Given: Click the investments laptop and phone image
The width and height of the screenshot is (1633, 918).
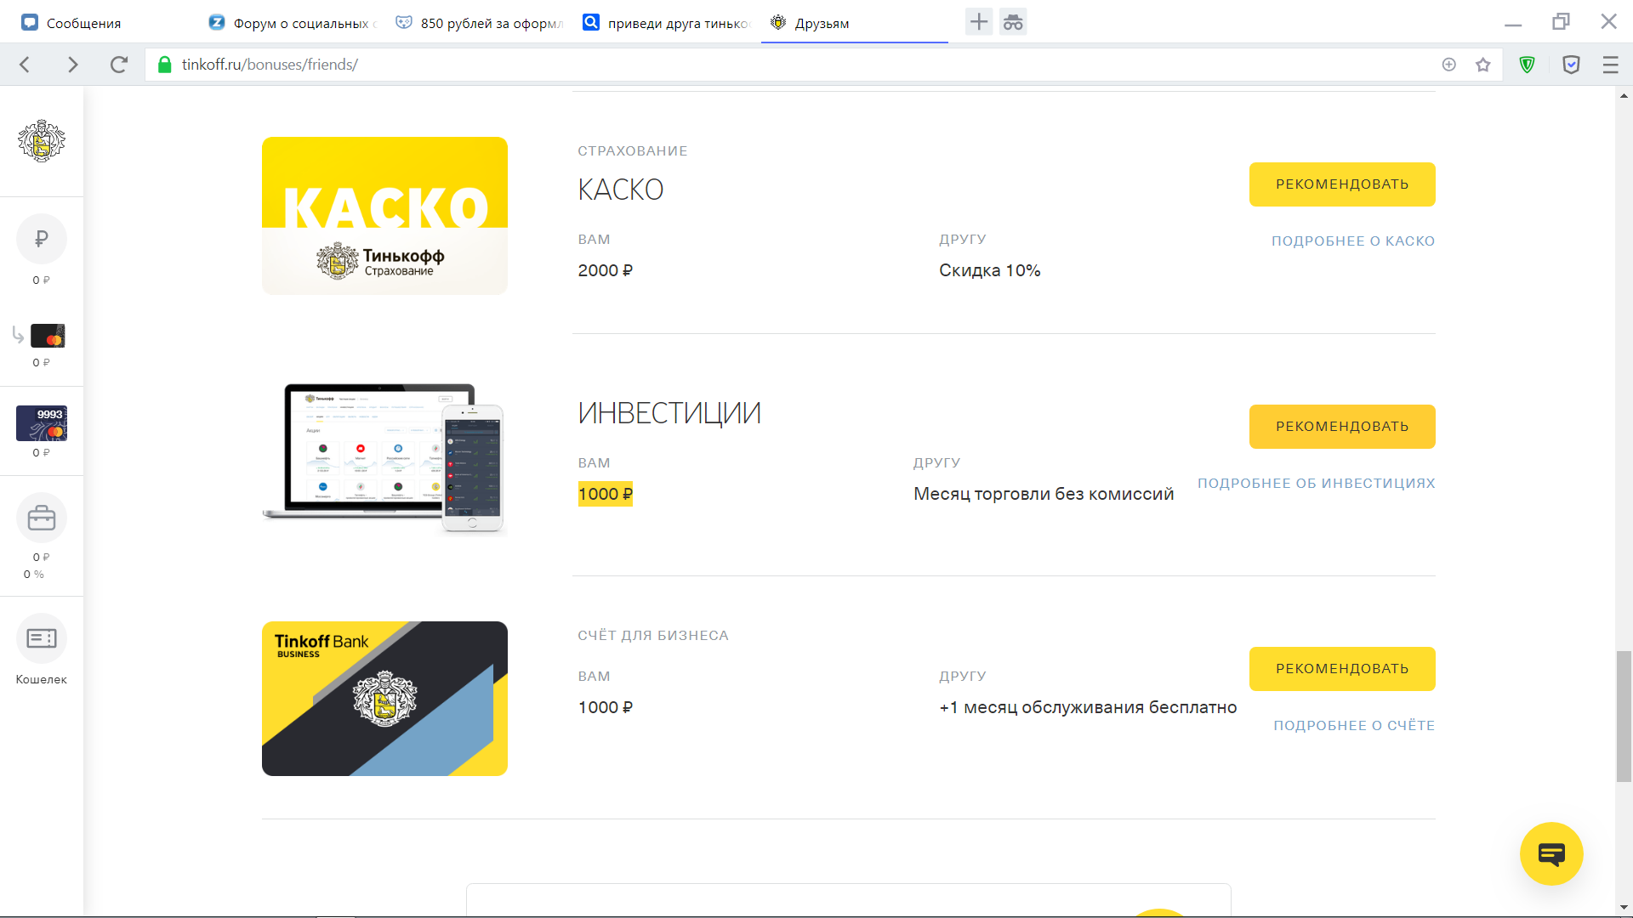Looking at the screenshot, I should tap(384, 458).
